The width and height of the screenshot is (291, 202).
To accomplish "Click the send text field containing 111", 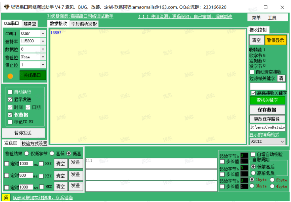I will click(151, 163).
